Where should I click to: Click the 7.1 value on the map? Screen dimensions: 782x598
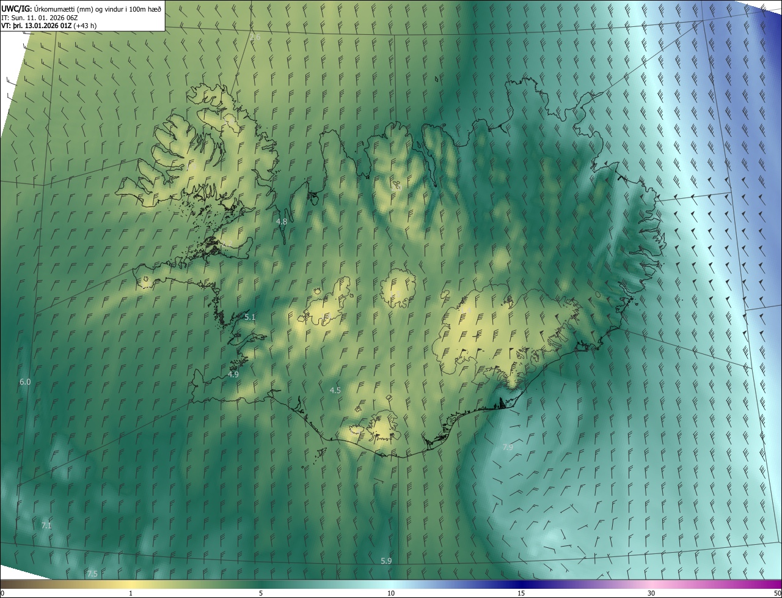pos(46,525)
